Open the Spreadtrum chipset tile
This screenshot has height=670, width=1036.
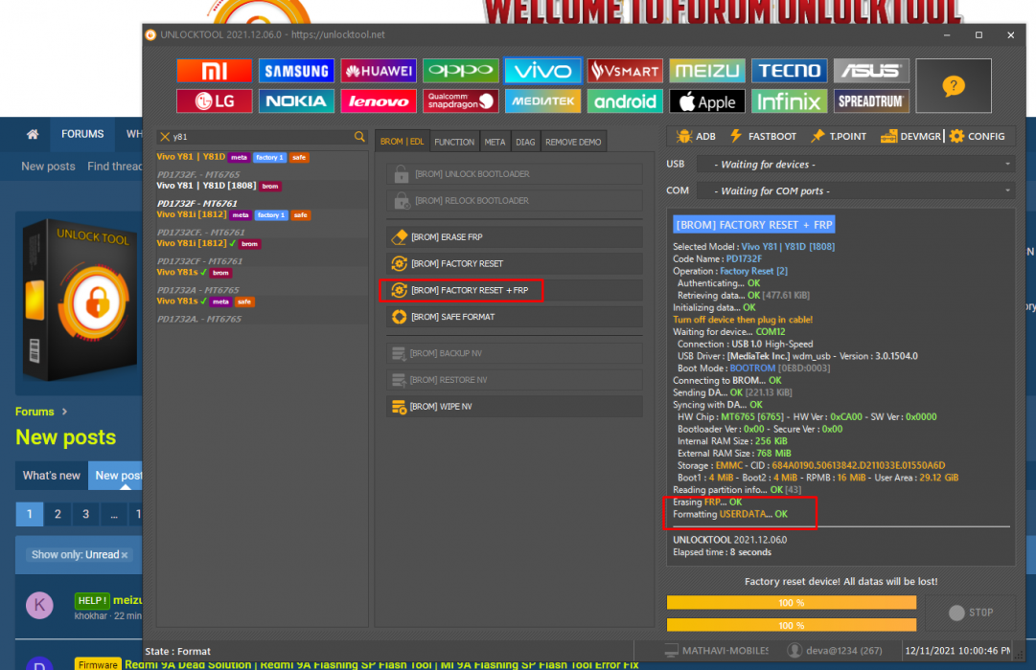pos(871,101)
